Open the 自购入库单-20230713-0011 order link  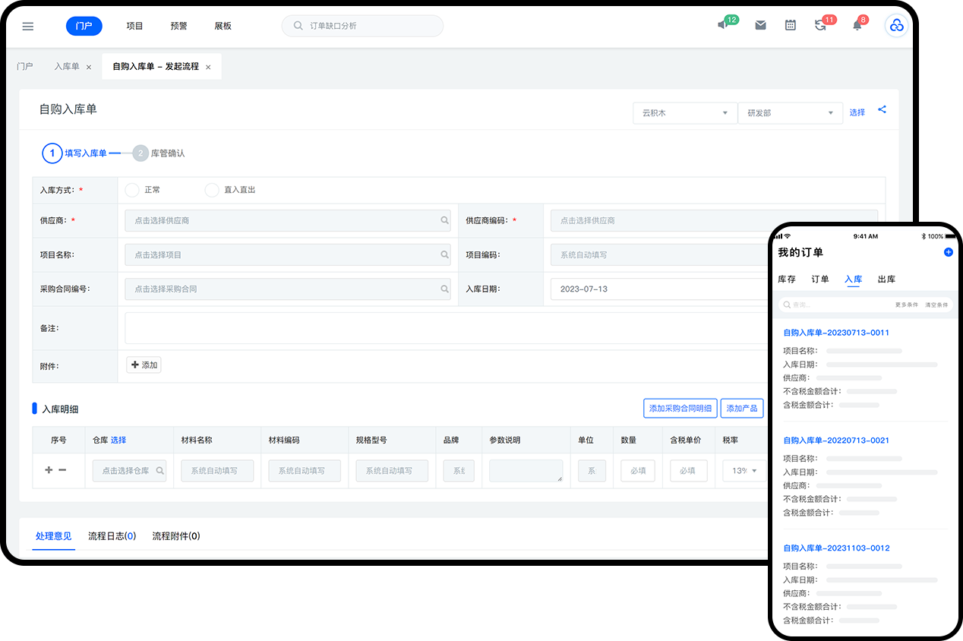(x=835, y=333)
